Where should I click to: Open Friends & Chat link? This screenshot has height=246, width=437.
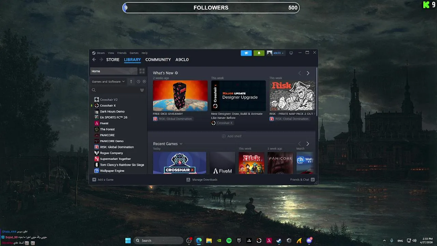(300, 180)
